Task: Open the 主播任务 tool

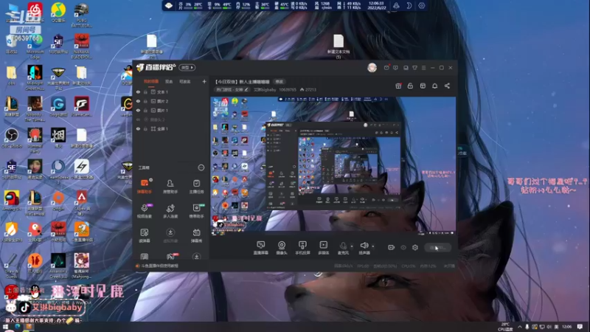Action: pyautogui.click(x=196, y=187)
